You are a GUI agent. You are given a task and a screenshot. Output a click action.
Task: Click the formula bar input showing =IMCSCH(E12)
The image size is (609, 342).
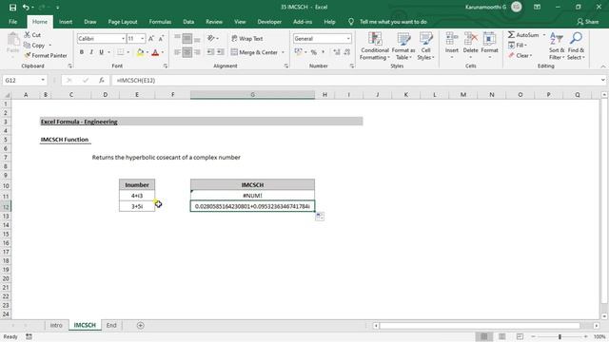pyautogui.click(x=355, y=80)
